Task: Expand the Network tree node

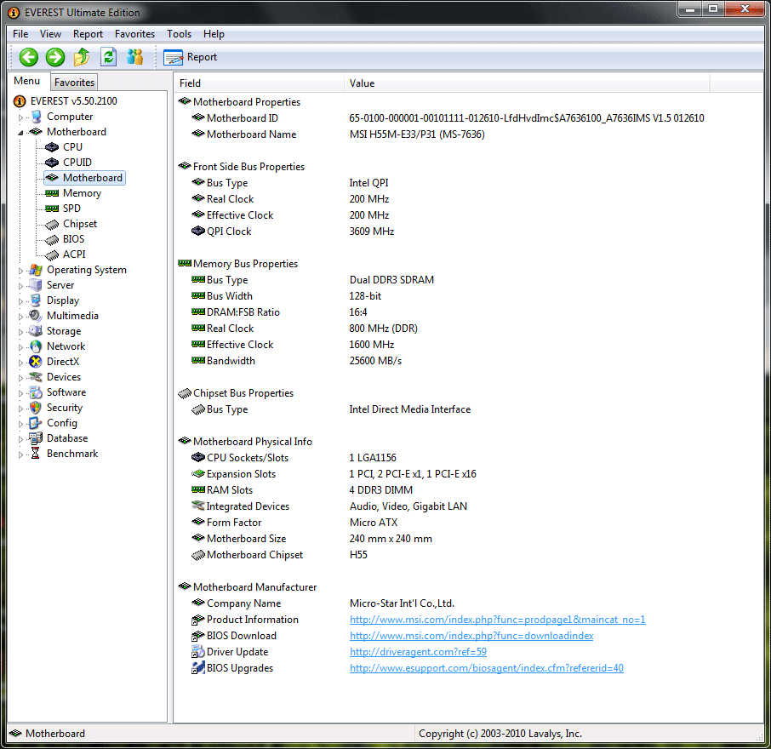Action: pos(20,347)
